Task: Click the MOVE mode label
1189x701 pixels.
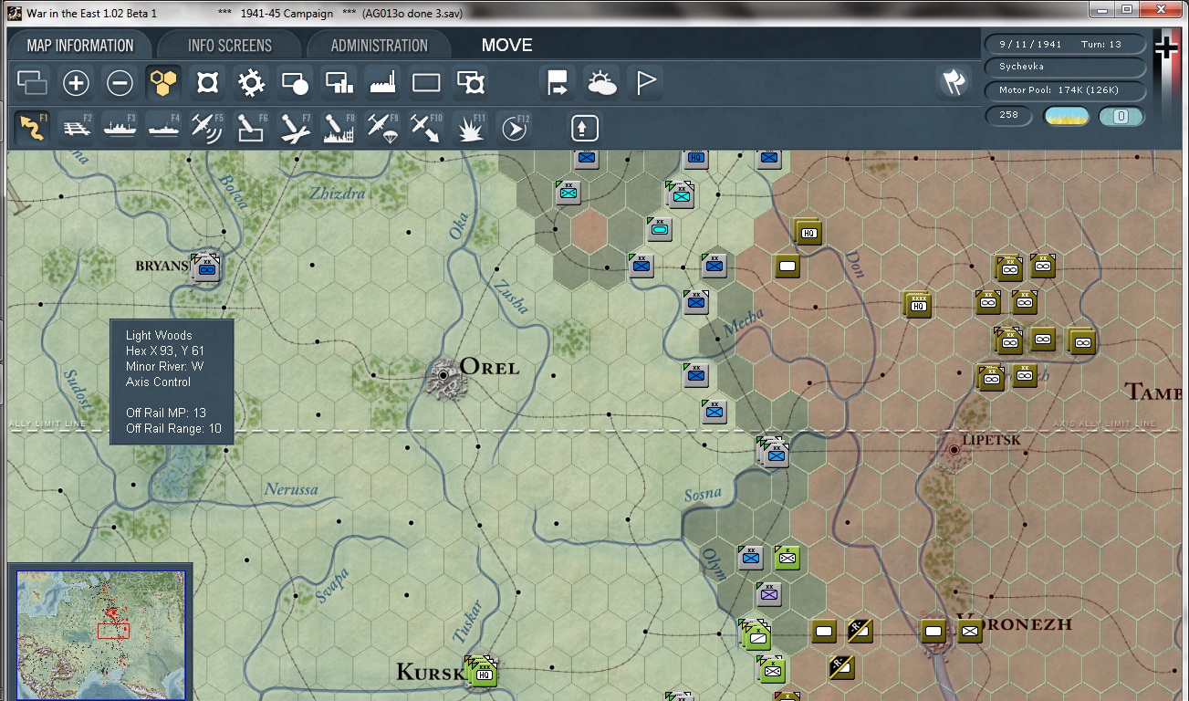Action: (506, 46)
